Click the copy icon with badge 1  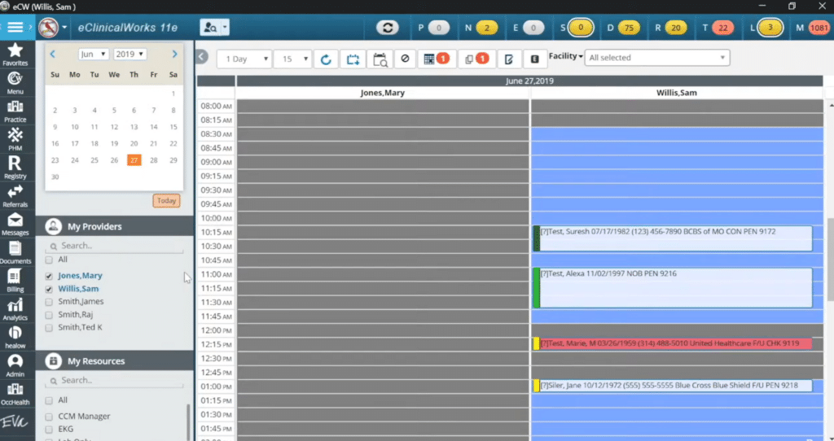[476, 59]
